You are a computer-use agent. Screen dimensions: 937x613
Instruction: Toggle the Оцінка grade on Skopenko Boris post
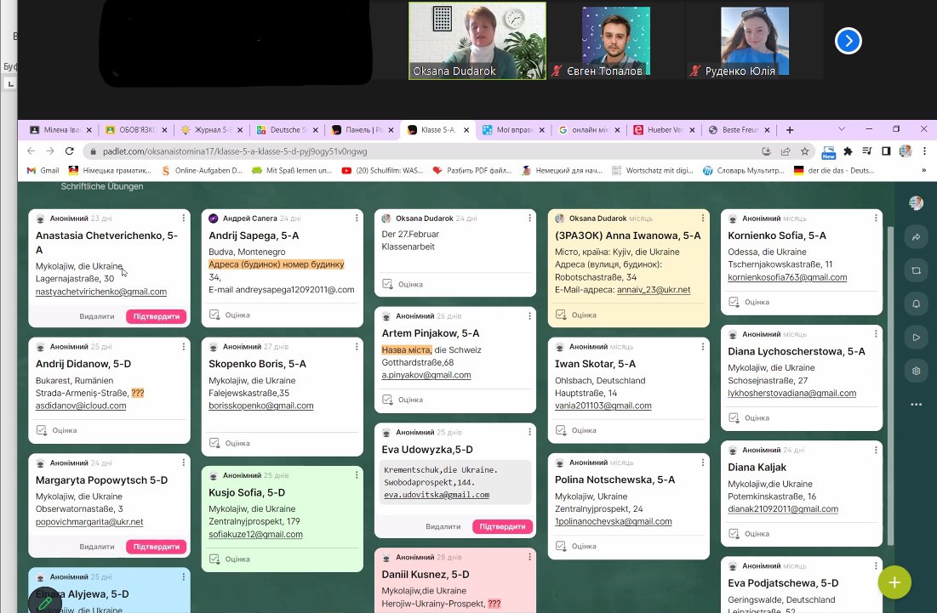pos(230,443)
